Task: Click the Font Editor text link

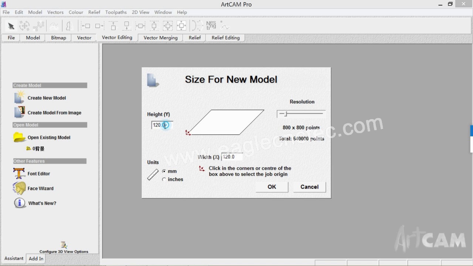Action: (39, 174)
